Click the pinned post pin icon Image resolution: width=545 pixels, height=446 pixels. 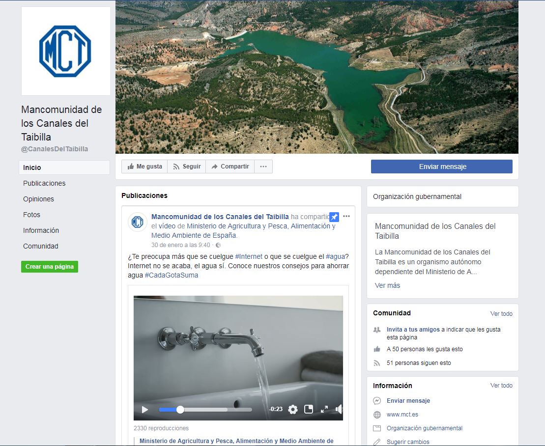pos(334,217)
